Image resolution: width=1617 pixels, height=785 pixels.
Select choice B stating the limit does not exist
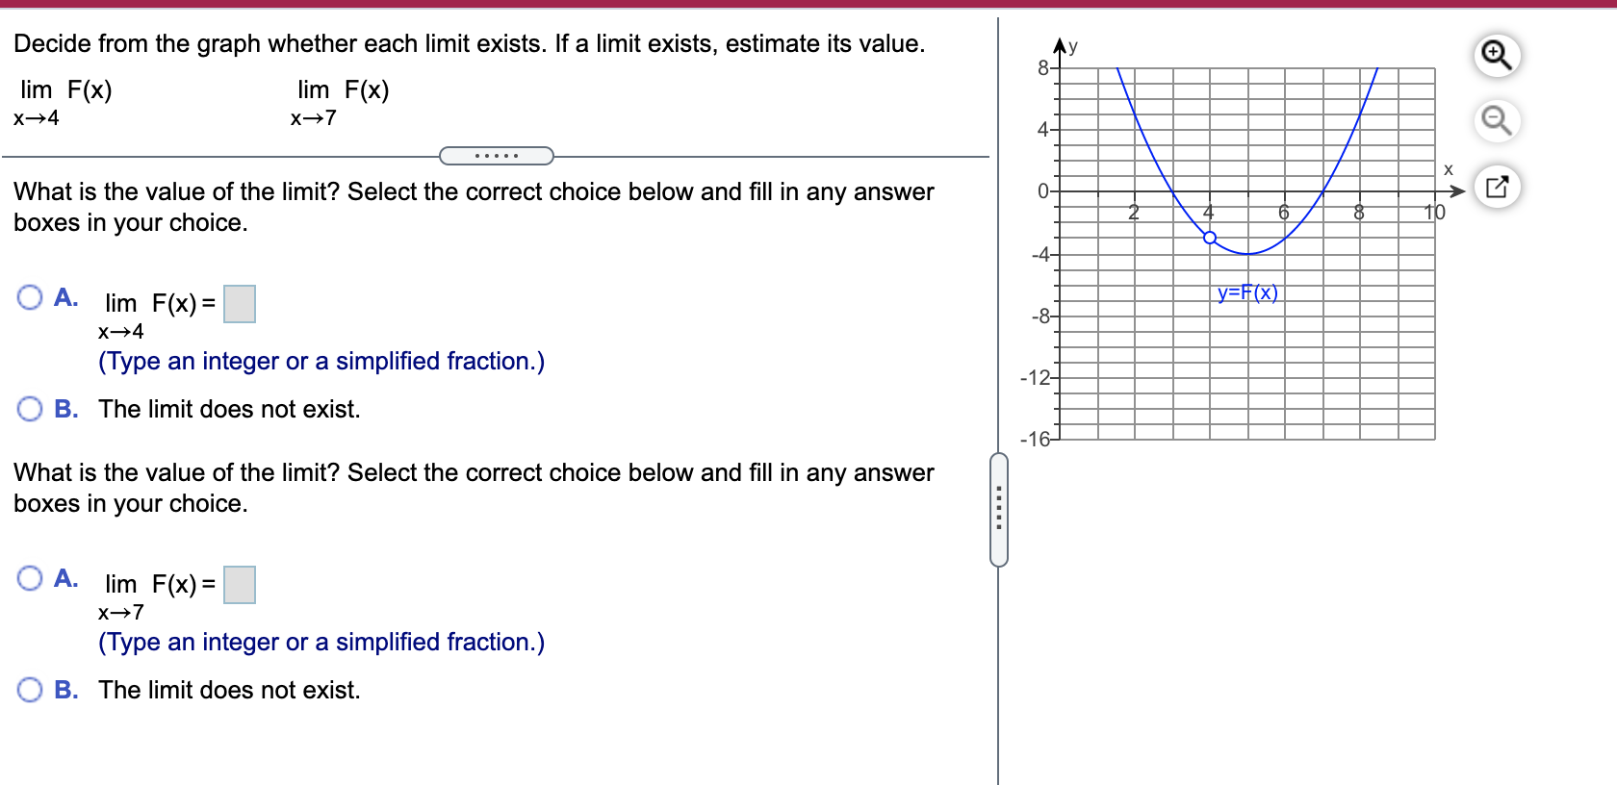31,409
